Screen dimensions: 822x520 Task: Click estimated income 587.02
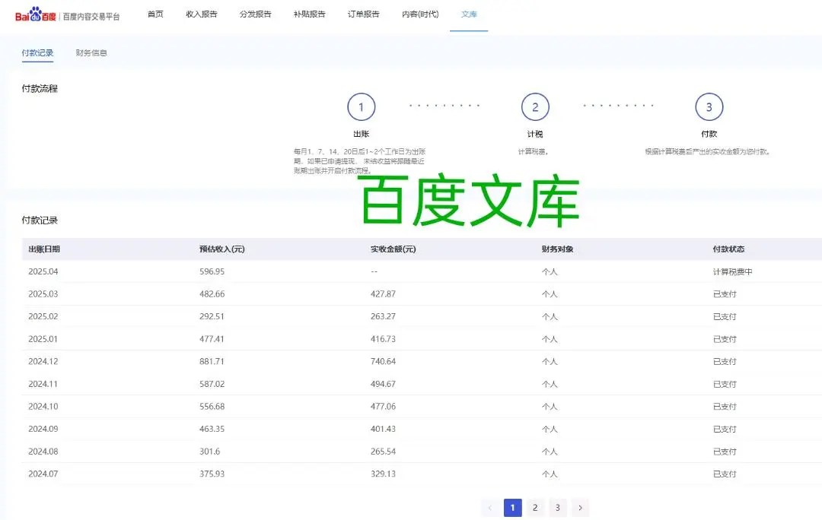pyautogui.click(x=212, y=384)
